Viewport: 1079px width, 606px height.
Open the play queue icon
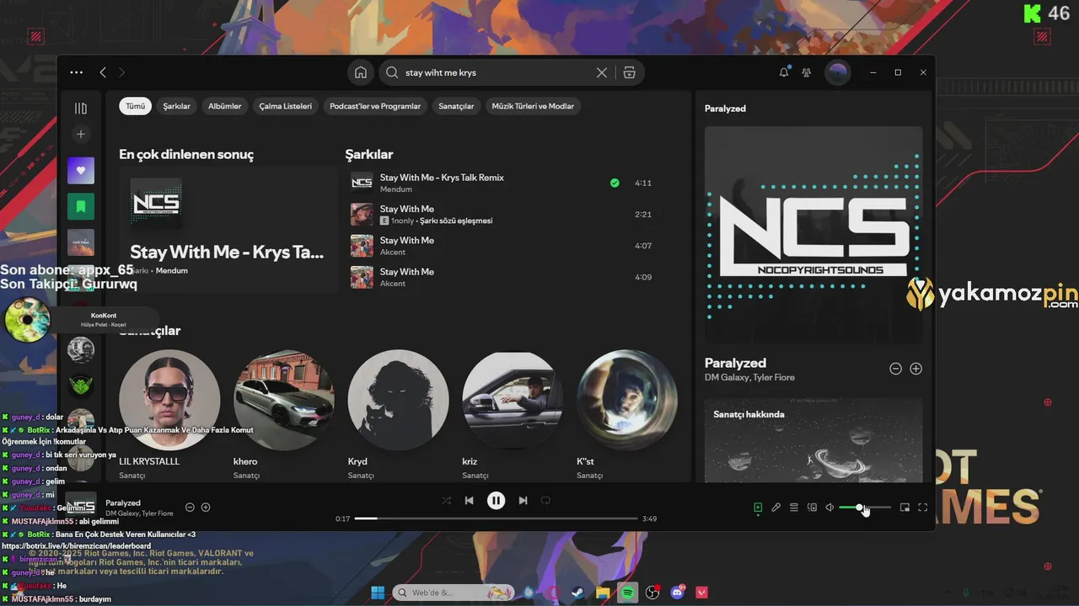[794, 508]
